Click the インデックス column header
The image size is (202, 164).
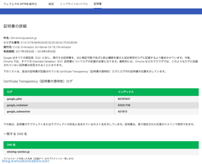(x=157, y=92)
